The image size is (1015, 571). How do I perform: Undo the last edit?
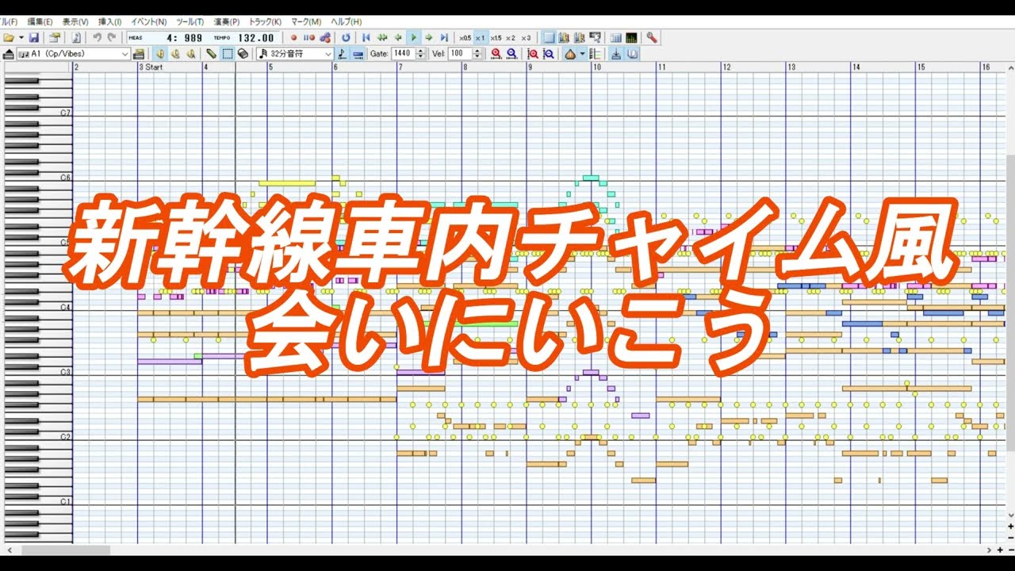(97, 37)
